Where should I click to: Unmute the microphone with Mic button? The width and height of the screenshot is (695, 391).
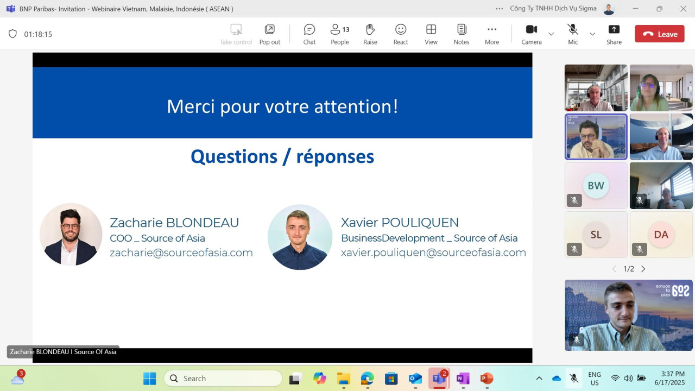573,34
